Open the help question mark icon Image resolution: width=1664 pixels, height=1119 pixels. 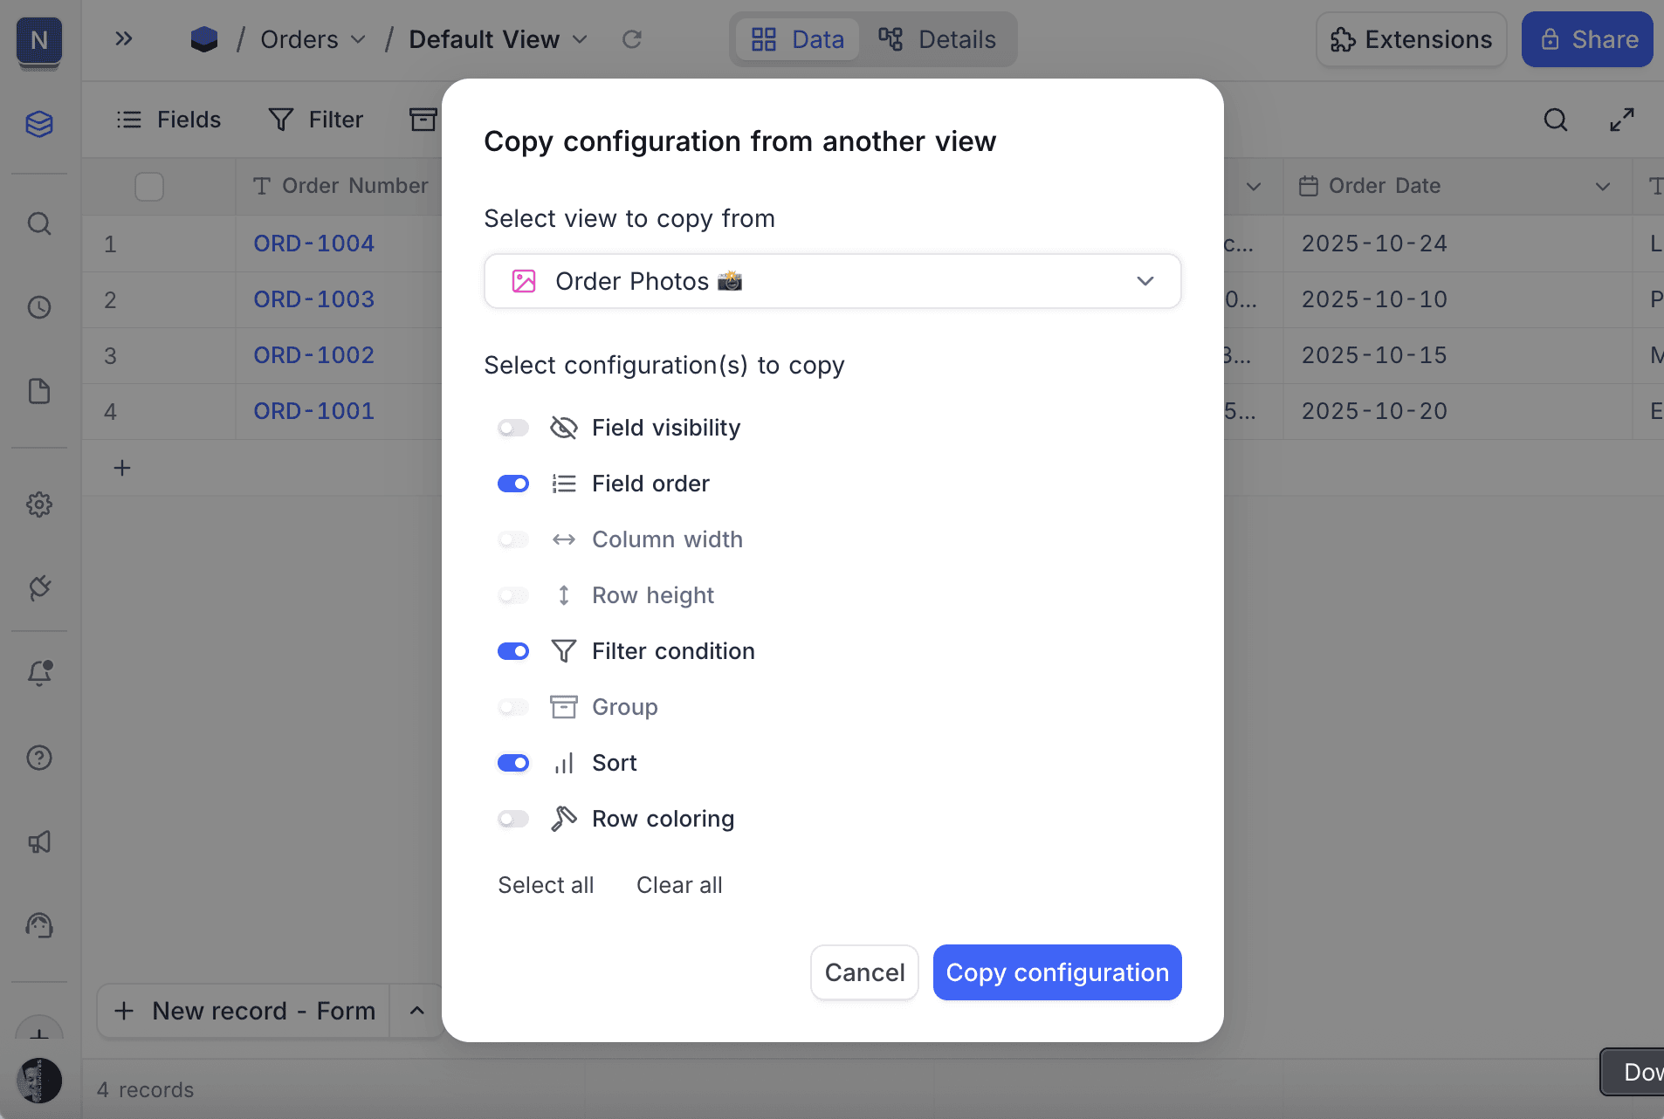pos(39,758)
